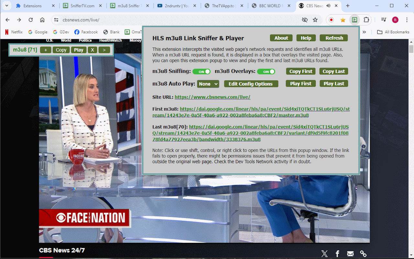Viewport: 414px width, 259px height.
Task: Open the Extensions puzzle piece menu
Action: point(366,20)
